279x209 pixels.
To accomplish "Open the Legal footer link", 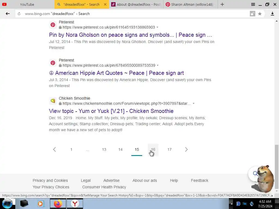I will pos(86,180).
